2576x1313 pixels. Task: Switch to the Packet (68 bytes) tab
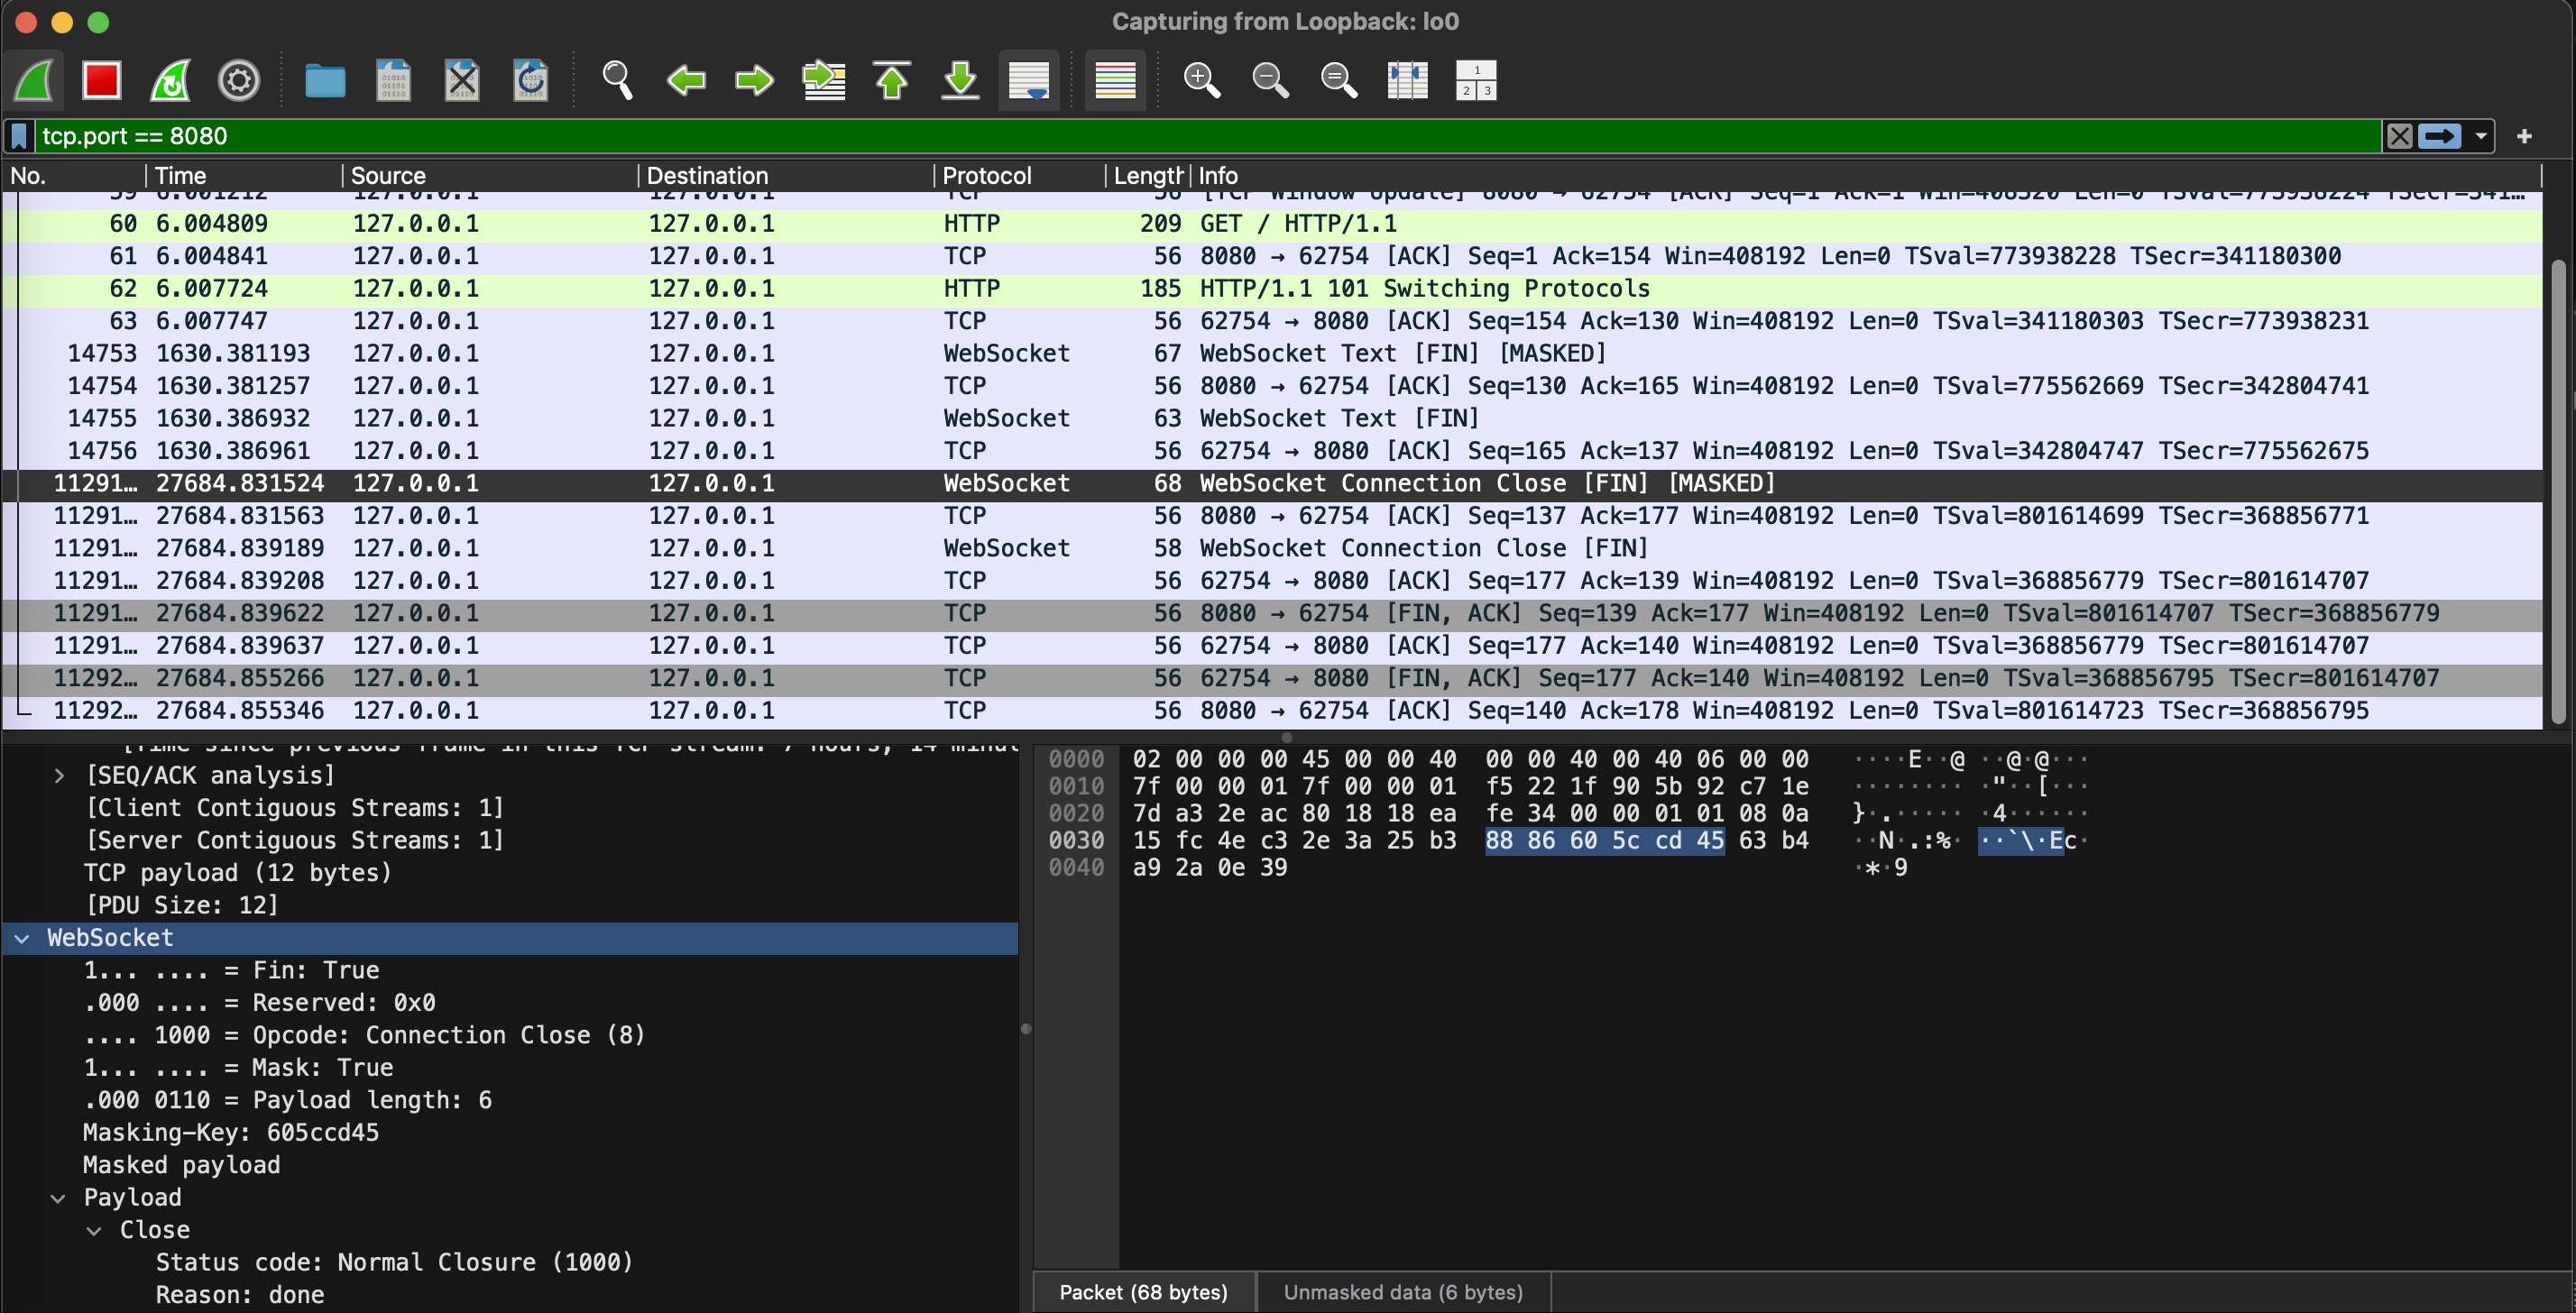point(1143,1291)
